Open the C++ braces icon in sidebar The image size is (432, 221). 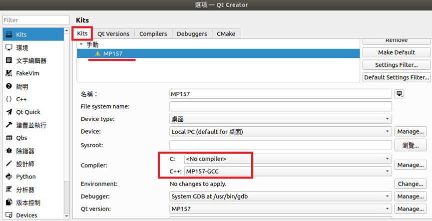point(9,99)
